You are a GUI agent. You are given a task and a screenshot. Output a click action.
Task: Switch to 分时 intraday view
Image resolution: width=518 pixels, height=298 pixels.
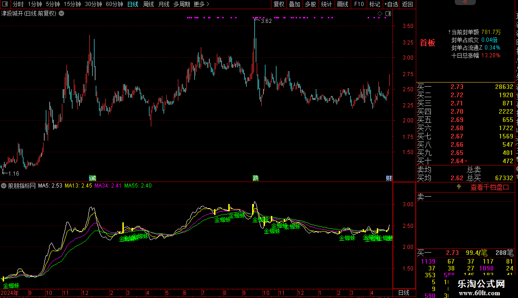tap(18, 4)
